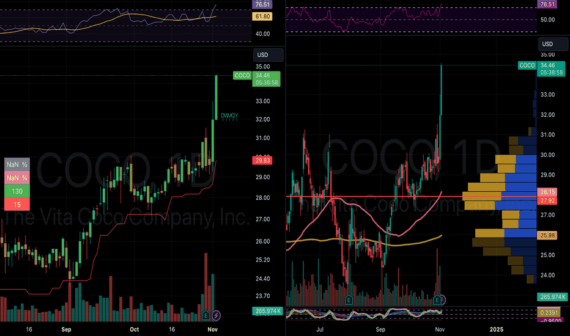Click the Nov label on left chart time axis

point(213,329)
